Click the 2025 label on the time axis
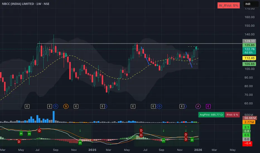This screenshot has width=260, height=153. click(x=92, y=150)
